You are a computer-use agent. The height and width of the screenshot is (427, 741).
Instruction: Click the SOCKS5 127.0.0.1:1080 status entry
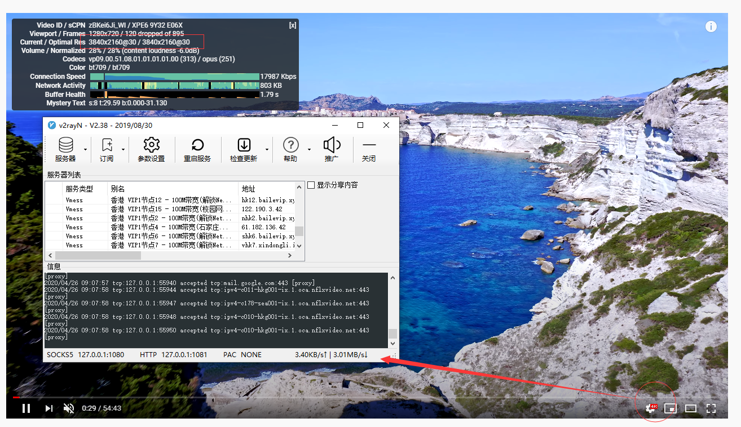85,355
